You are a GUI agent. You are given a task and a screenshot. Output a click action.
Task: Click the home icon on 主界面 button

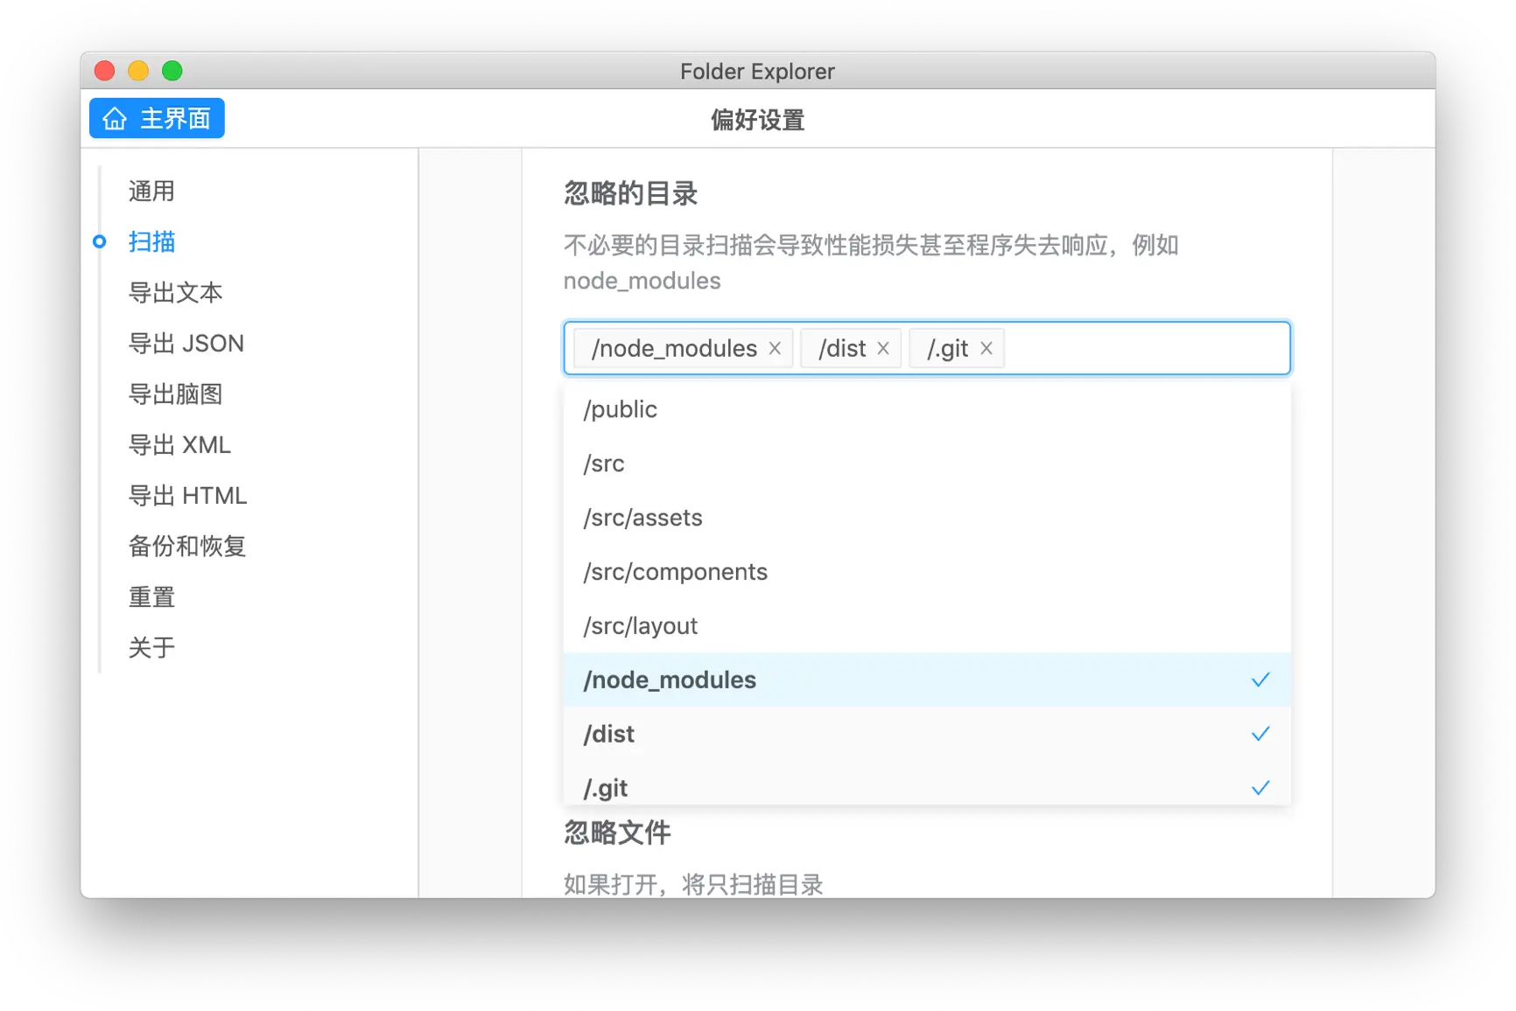115,118
